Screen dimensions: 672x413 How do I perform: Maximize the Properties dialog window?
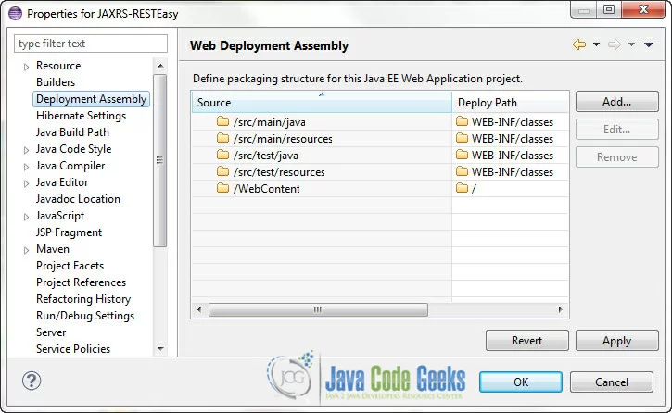pos(609,9)
